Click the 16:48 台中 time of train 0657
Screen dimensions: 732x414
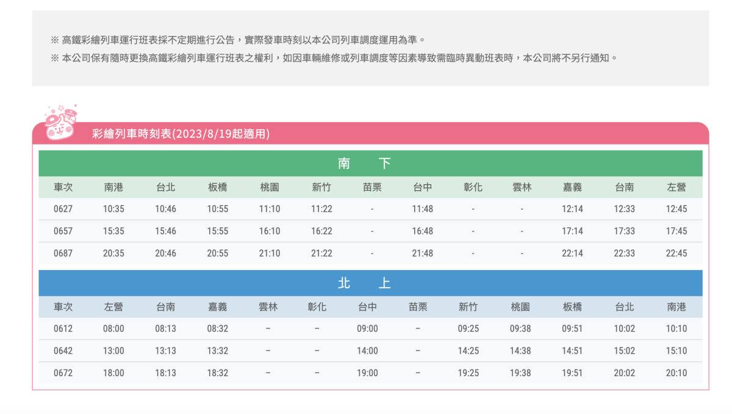(x=422, y=231)
